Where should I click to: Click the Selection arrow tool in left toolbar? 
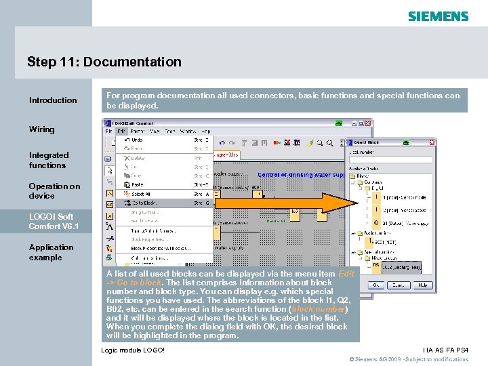110,171
